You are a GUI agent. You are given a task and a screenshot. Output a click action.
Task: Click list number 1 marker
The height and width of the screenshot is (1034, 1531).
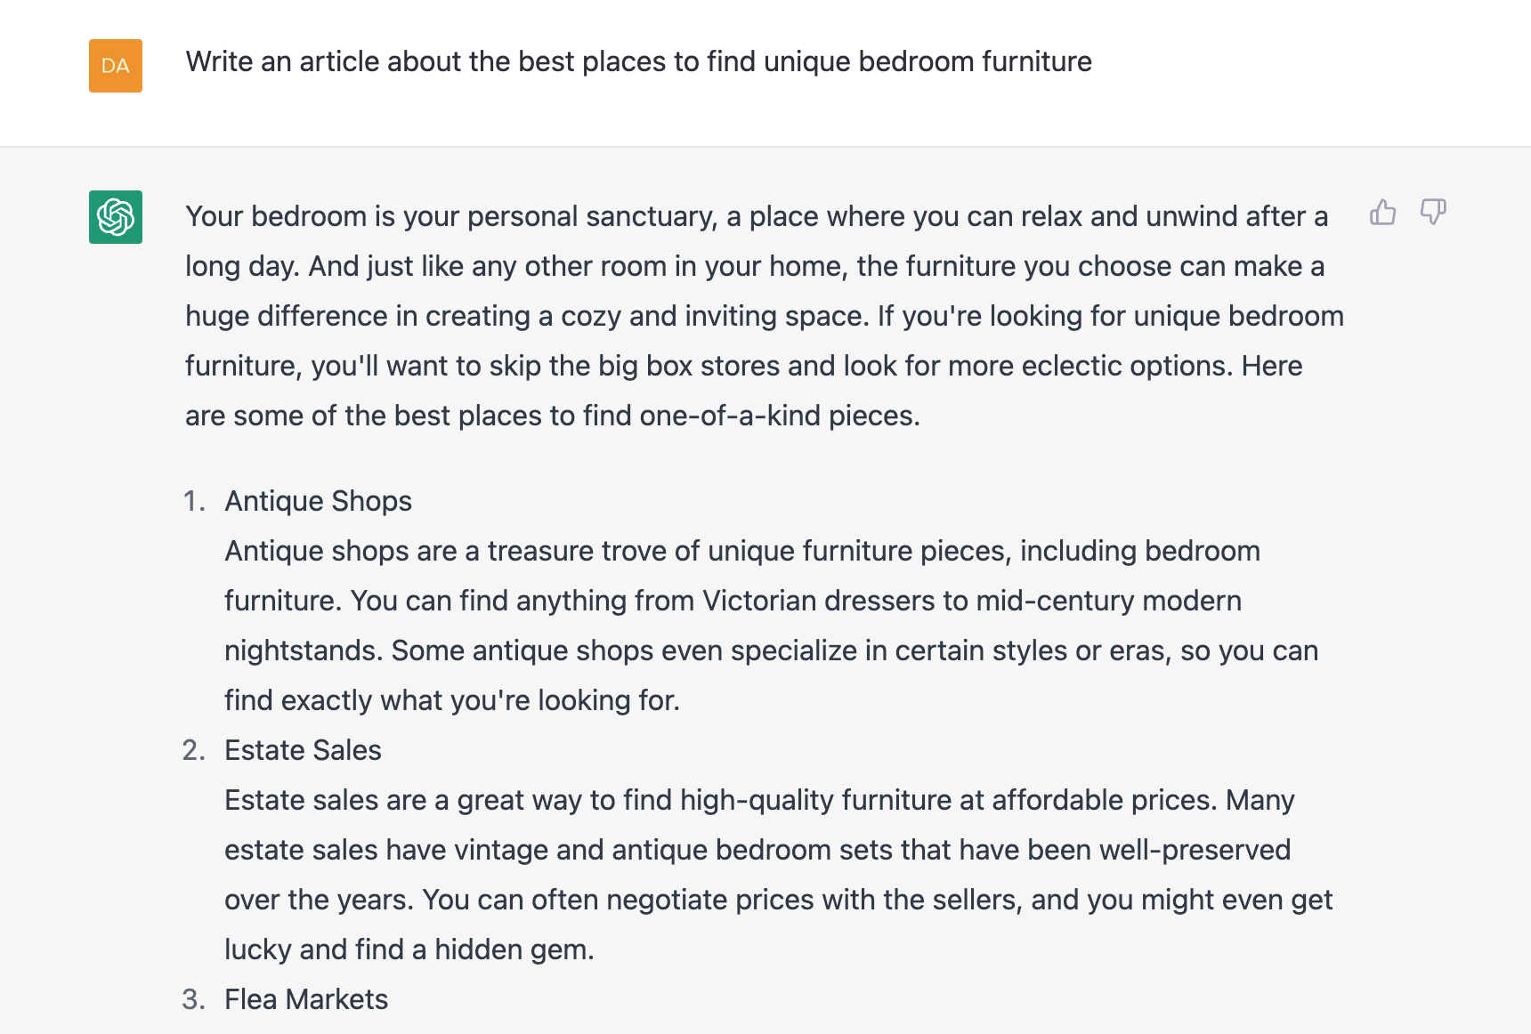coord(194,501)
